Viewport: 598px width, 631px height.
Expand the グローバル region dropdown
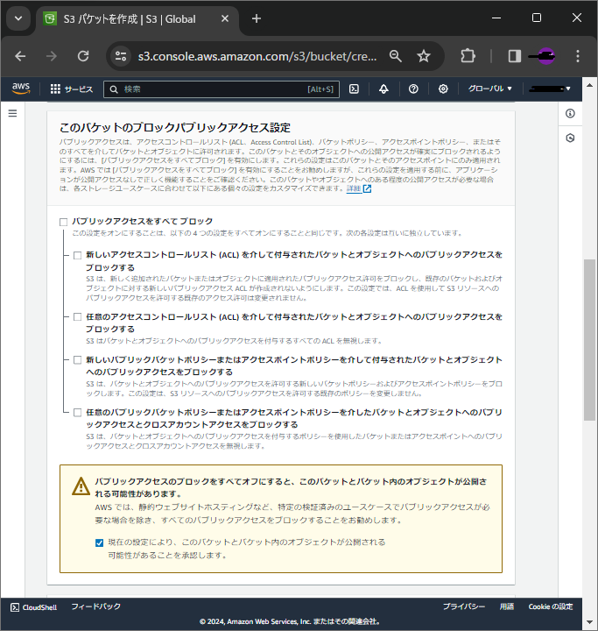point(489,89)
